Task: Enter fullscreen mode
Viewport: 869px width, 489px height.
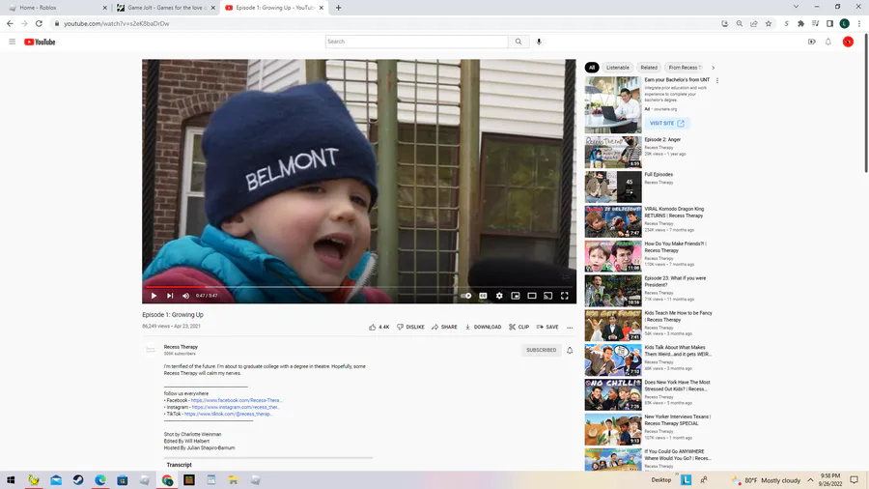Action: pyautogui.click(x=564, y=296)
